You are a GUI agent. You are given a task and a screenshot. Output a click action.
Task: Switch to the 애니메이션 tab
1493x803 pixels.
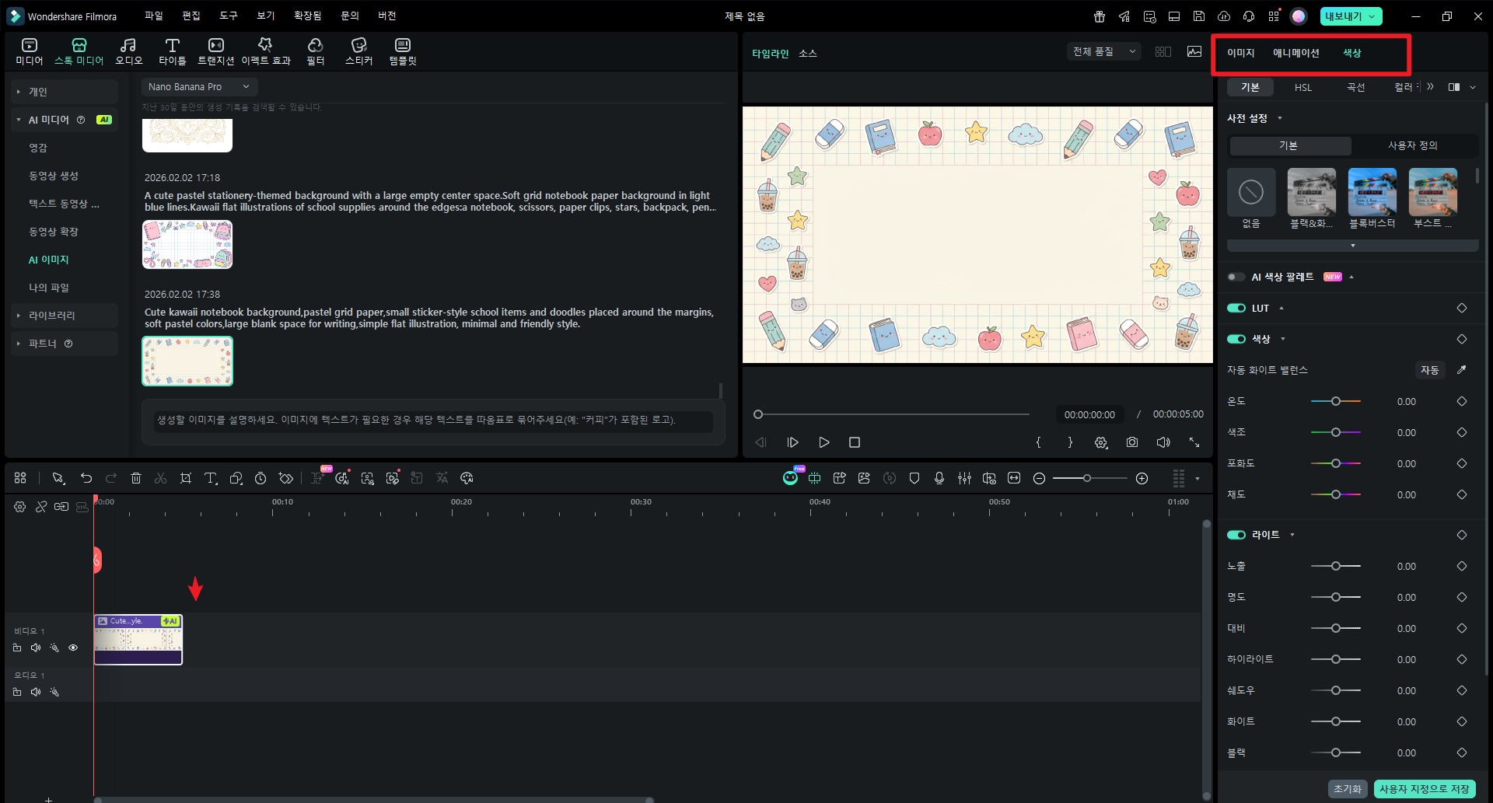(x=1295, y=53)
